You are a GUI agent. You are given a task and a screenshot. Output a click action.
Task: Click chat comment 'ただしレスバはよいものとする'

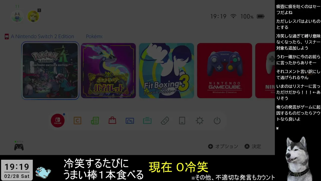[298, 24]
